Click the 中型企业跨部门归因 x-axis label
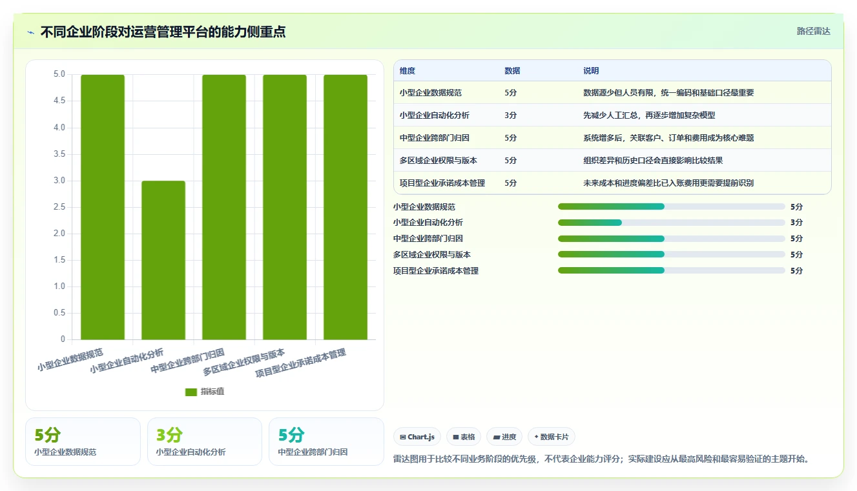This screenshot has height=491, width=857. (187, 361)
